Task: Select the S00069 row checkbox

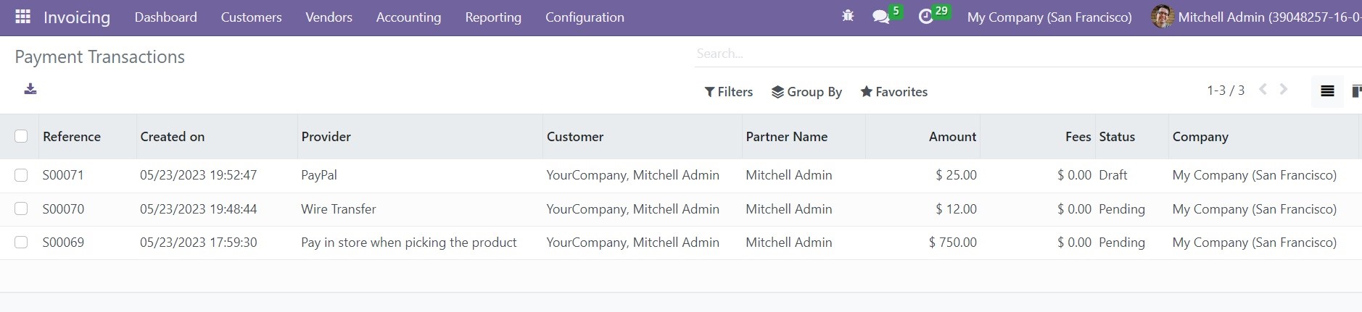Action: click(21, 243)
